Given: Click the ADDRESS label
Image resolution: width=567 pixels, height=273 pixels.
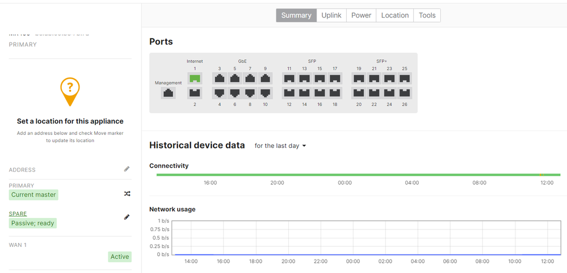Looking at the screenshot, I should [22, 170].
